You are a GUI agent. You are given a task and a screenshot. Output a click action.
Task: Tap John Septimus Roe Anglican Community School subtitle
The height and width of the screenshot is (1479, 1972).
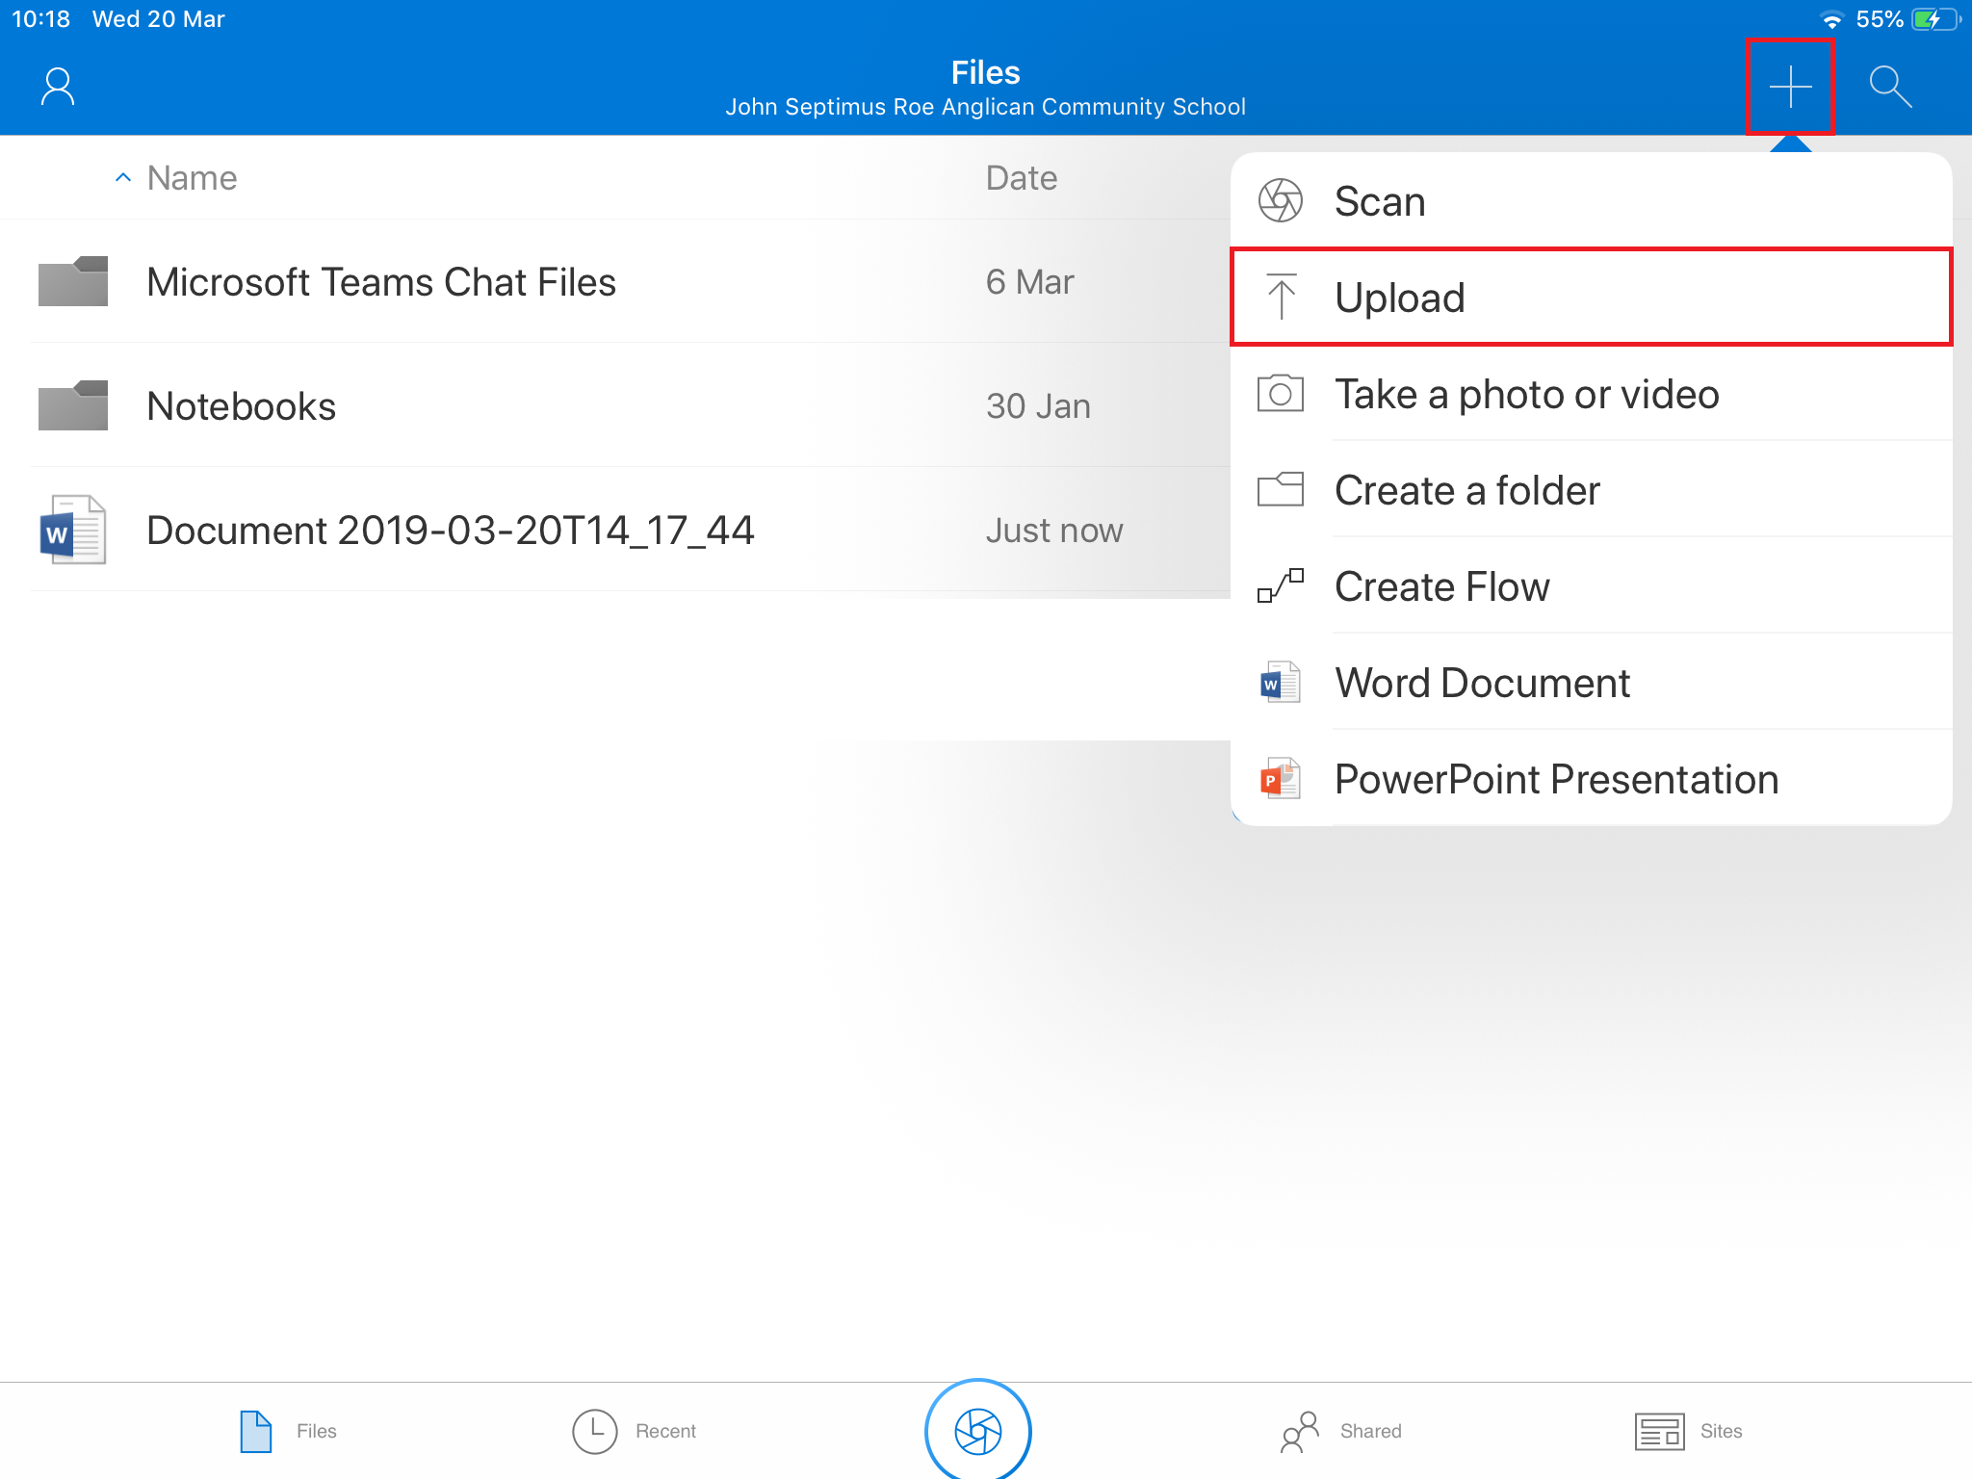tap(985, 107)
